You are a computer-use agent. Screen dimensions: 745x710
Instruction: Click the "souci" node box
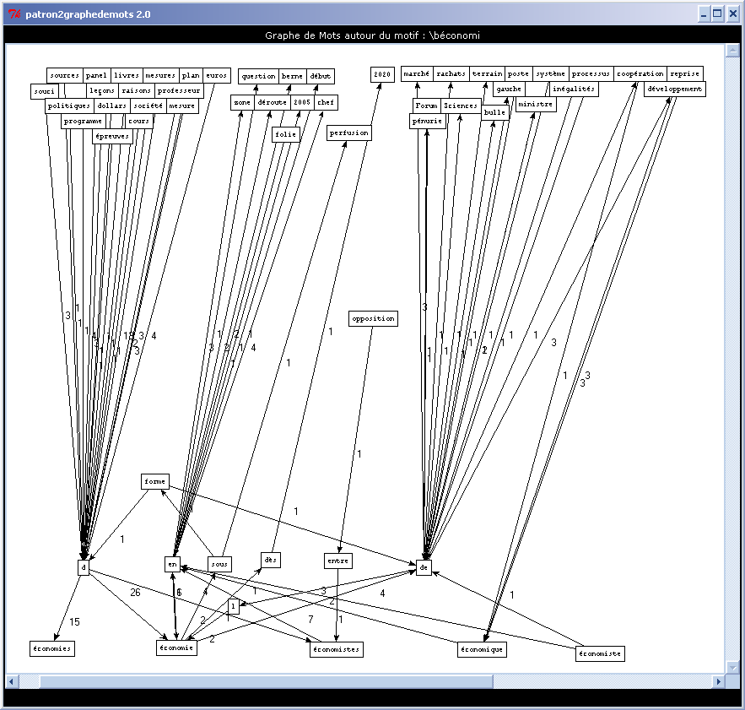(x=45, y=91)
